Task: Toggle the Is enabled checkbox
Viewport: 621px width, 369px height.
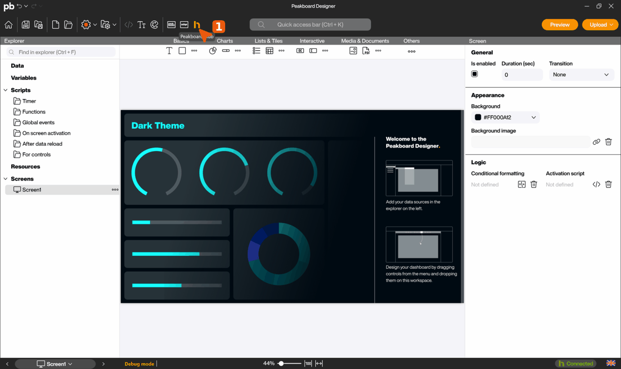Action: (x=475, y=74)
